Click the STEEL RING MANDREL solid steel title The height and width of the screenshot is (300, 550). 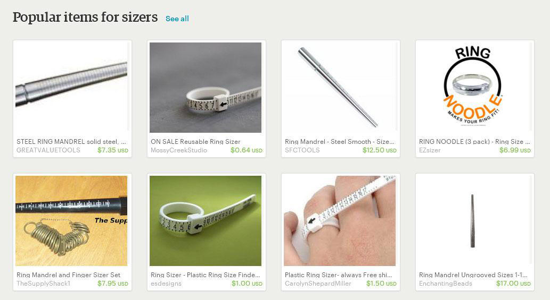(71, 142)
